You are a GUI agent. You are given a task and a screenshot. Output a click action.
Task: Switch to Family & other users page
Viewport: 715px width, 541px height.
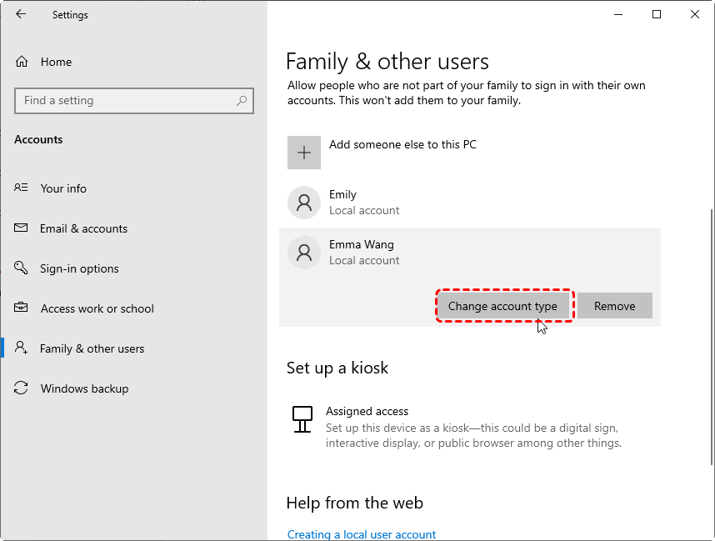pyautogui.click(x=92, y=348)
